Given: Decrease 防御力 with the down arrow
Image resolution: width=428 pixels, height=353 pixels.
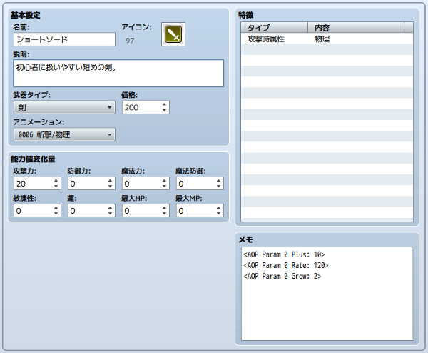Looking at the screenshot, I should (x=110, y=187).
